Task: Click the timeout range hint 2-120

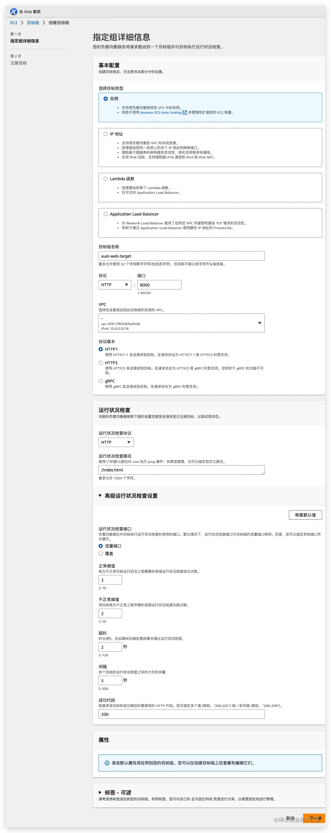Action: [104, 655]
